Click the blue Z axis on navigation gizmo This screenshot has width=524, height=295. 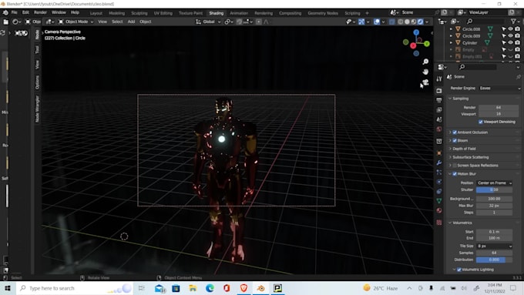(416, 32)
